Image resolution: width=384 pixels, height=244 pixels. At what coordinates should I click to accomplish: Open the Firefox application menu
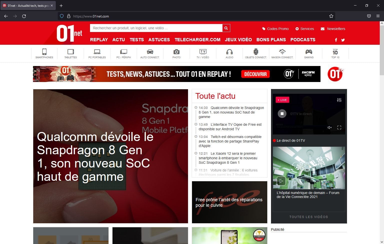(x=378, y=16)
